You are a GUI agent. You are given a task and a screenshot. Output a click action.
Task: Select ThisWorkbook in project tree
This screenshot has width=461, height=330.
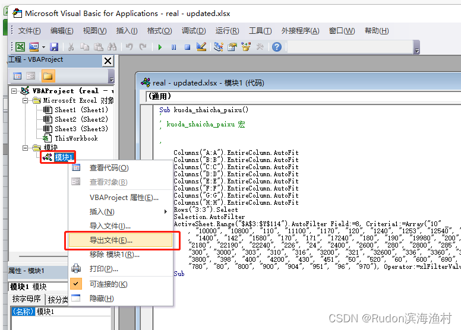tap(76, 138)
